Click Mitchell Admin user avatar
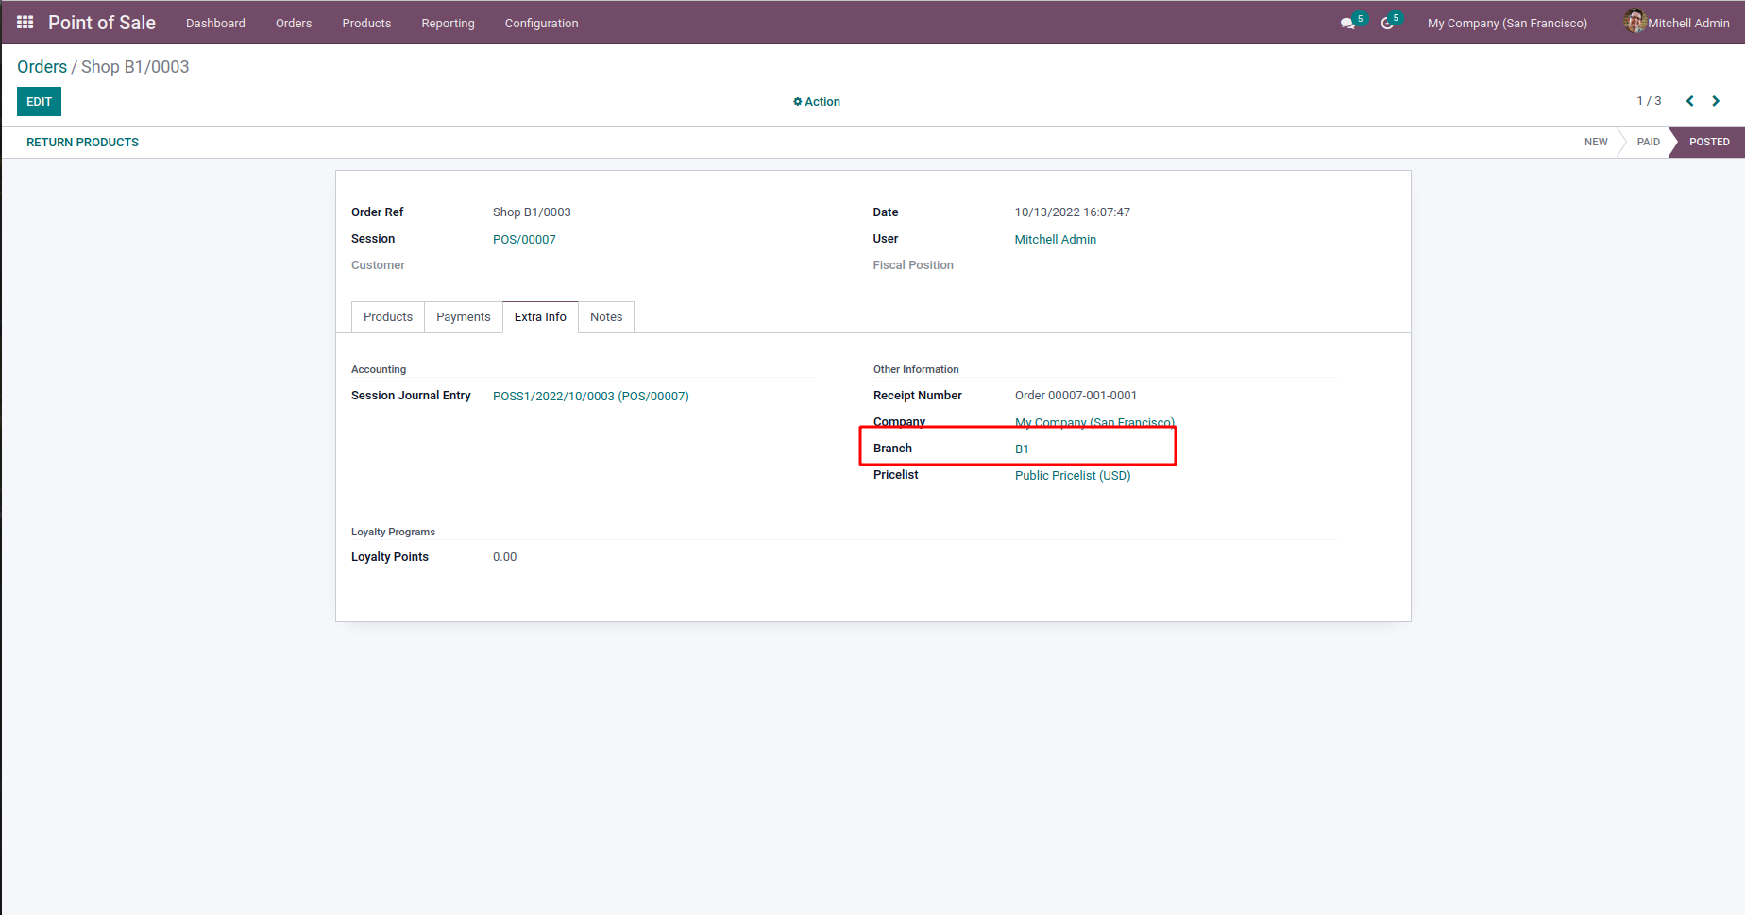This screenshot has width=1745, height=915. pyautogui.click(x=1635, y=22)
